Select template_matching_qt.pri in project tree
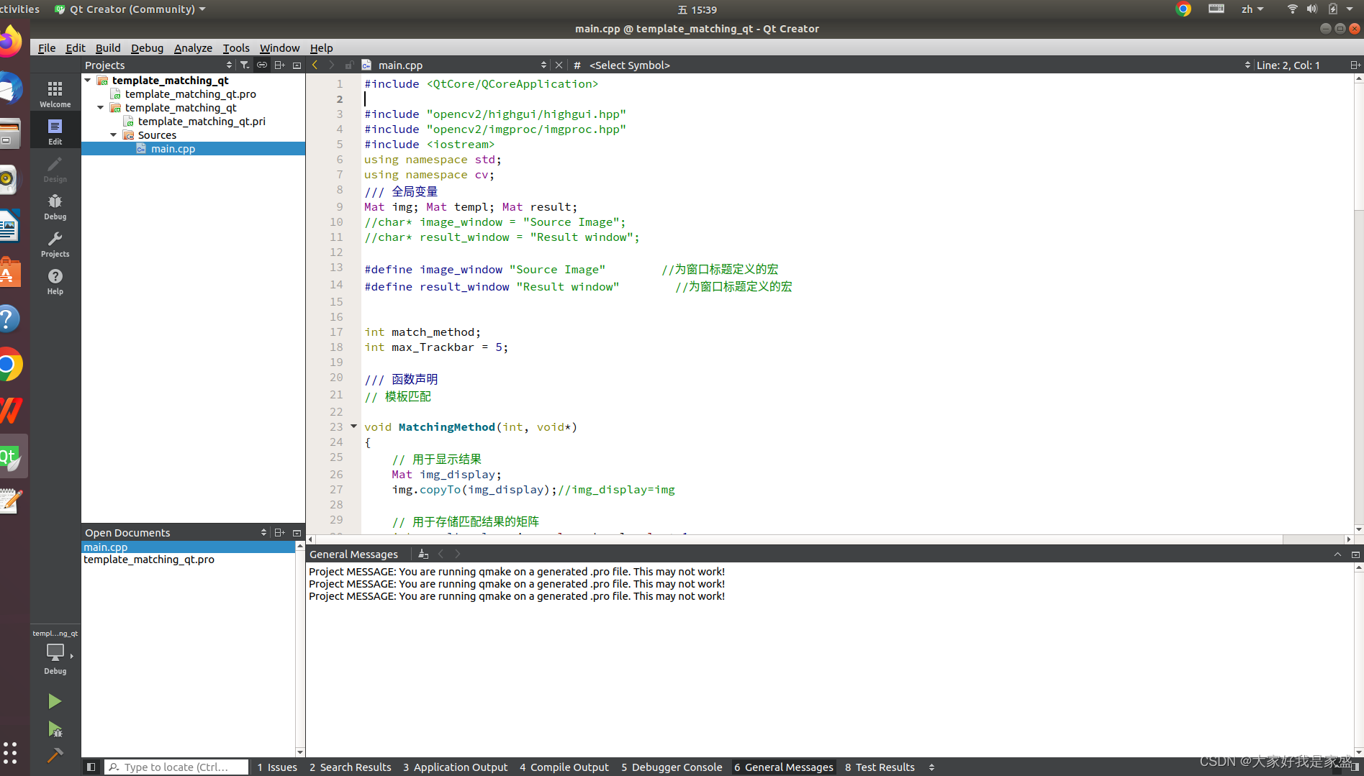Screen dimensions: 1364x776 202,121
